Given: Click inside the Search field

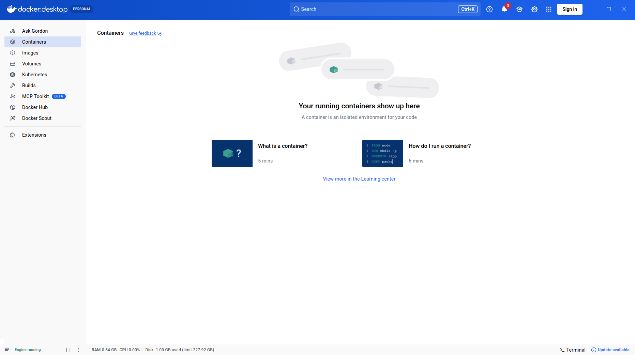Looking at the screenshot, I should pyautogui.click(x=375, y=9).
